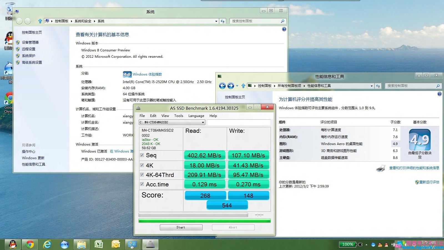Click the green benchmark progress bar
The height and width of the screenshot is (250, 444).
coord(205,221)
